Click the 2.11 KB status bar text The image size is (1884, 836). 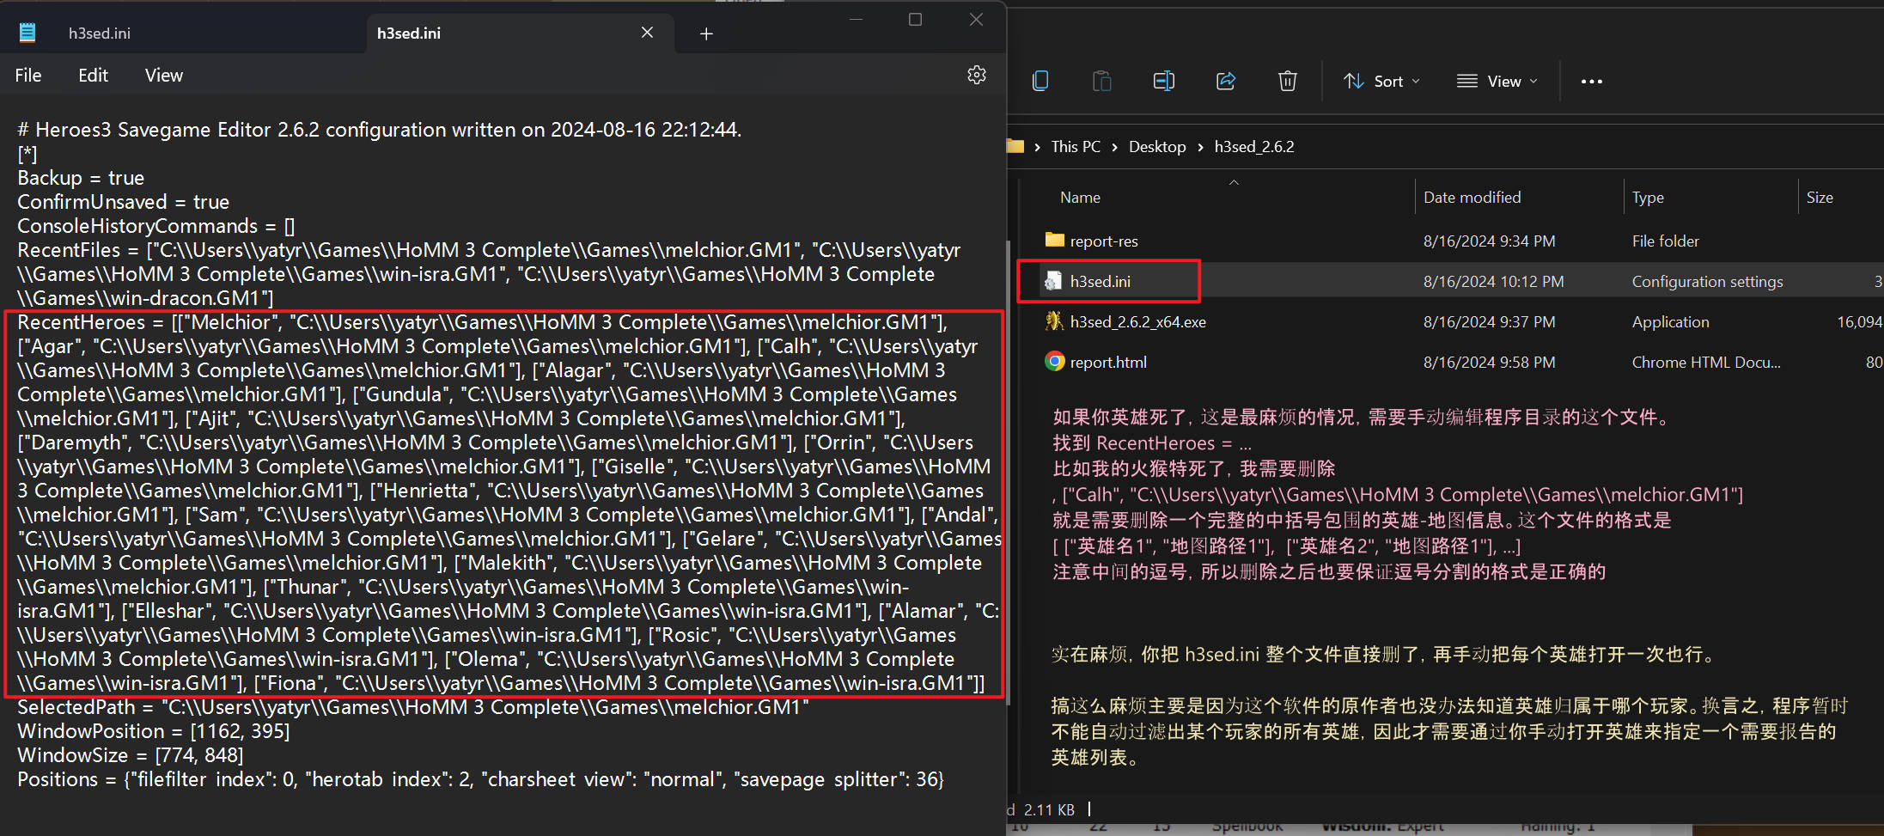(1049, 809)
